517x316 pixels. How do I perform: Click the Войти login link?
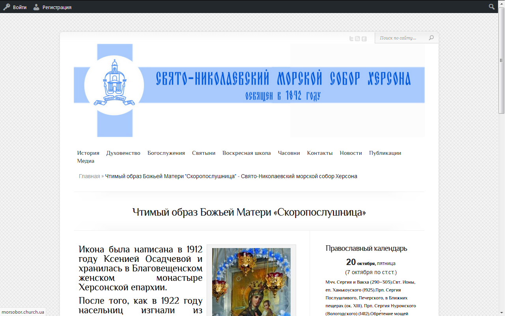click(x=20, y=7)
